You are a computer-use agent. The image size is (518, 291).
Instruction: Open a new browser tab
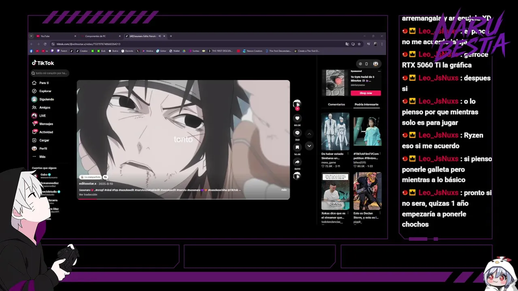click(x=171, y=36)
